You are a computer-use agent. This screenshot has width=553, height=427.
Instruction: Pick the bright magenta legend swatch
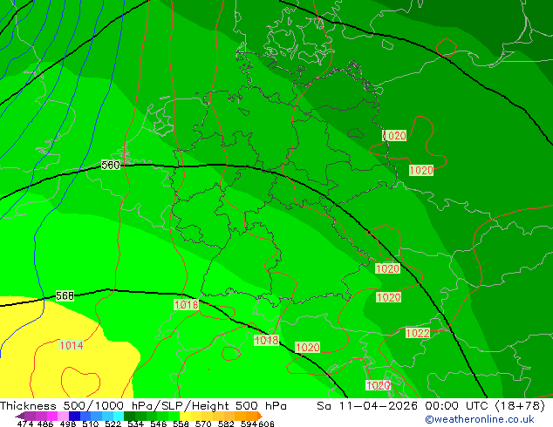coord(51,416)
